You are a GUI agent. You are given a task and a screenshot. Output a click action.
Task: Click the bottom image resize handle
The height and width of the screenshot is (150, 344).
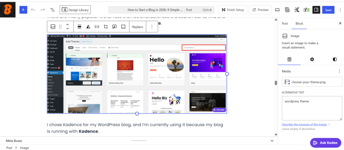[137, 114]
